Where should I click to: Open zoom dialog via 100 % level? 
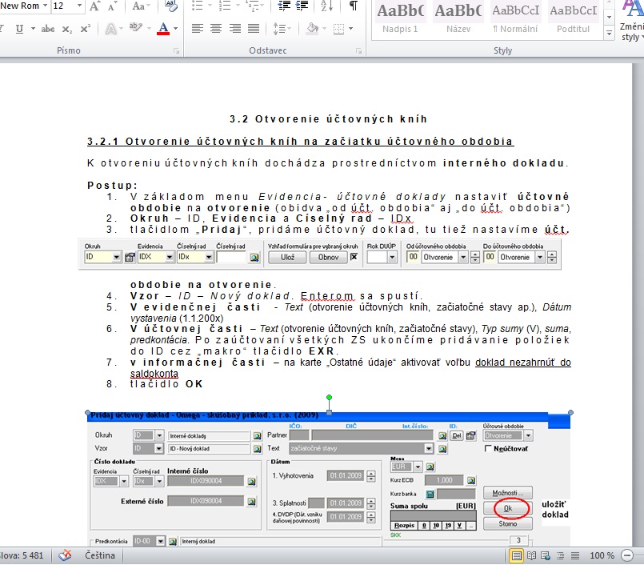pos(602,555)
